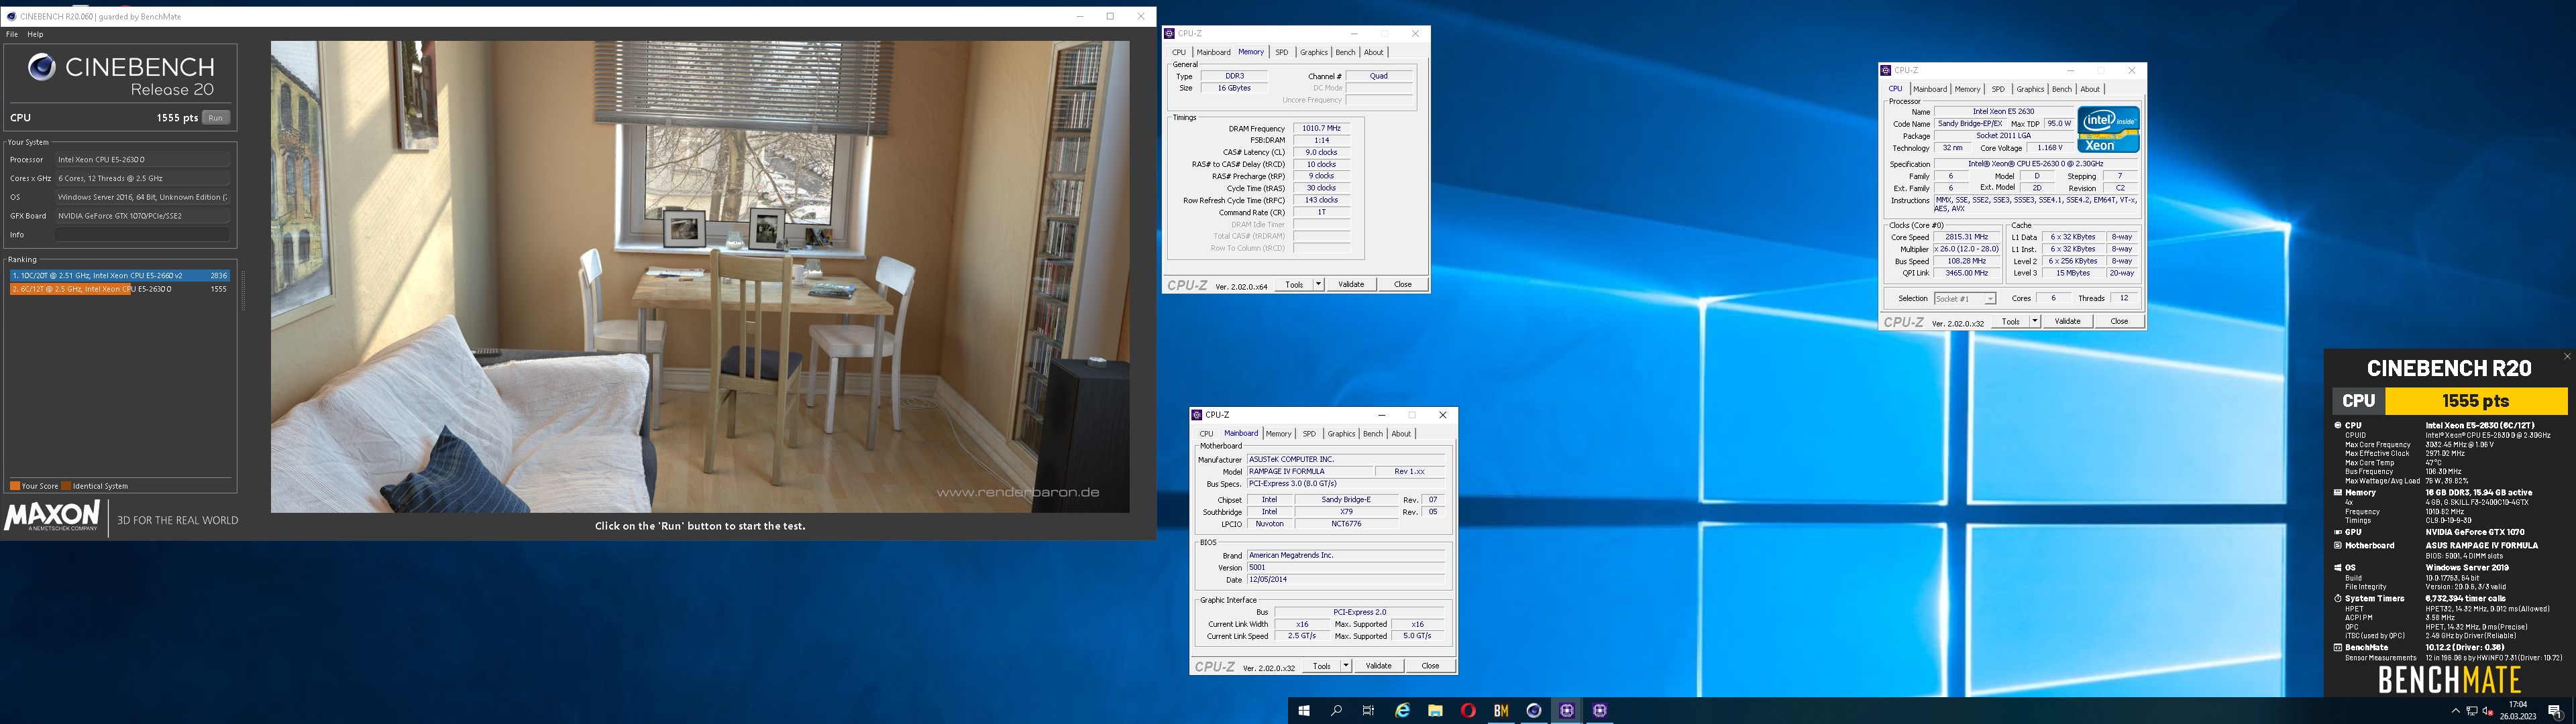The height and width of the screenshot is (724, 2576).
Task: Click Tools button in Mainboard CPU-Z window
Action: [x=1322, y=666]
